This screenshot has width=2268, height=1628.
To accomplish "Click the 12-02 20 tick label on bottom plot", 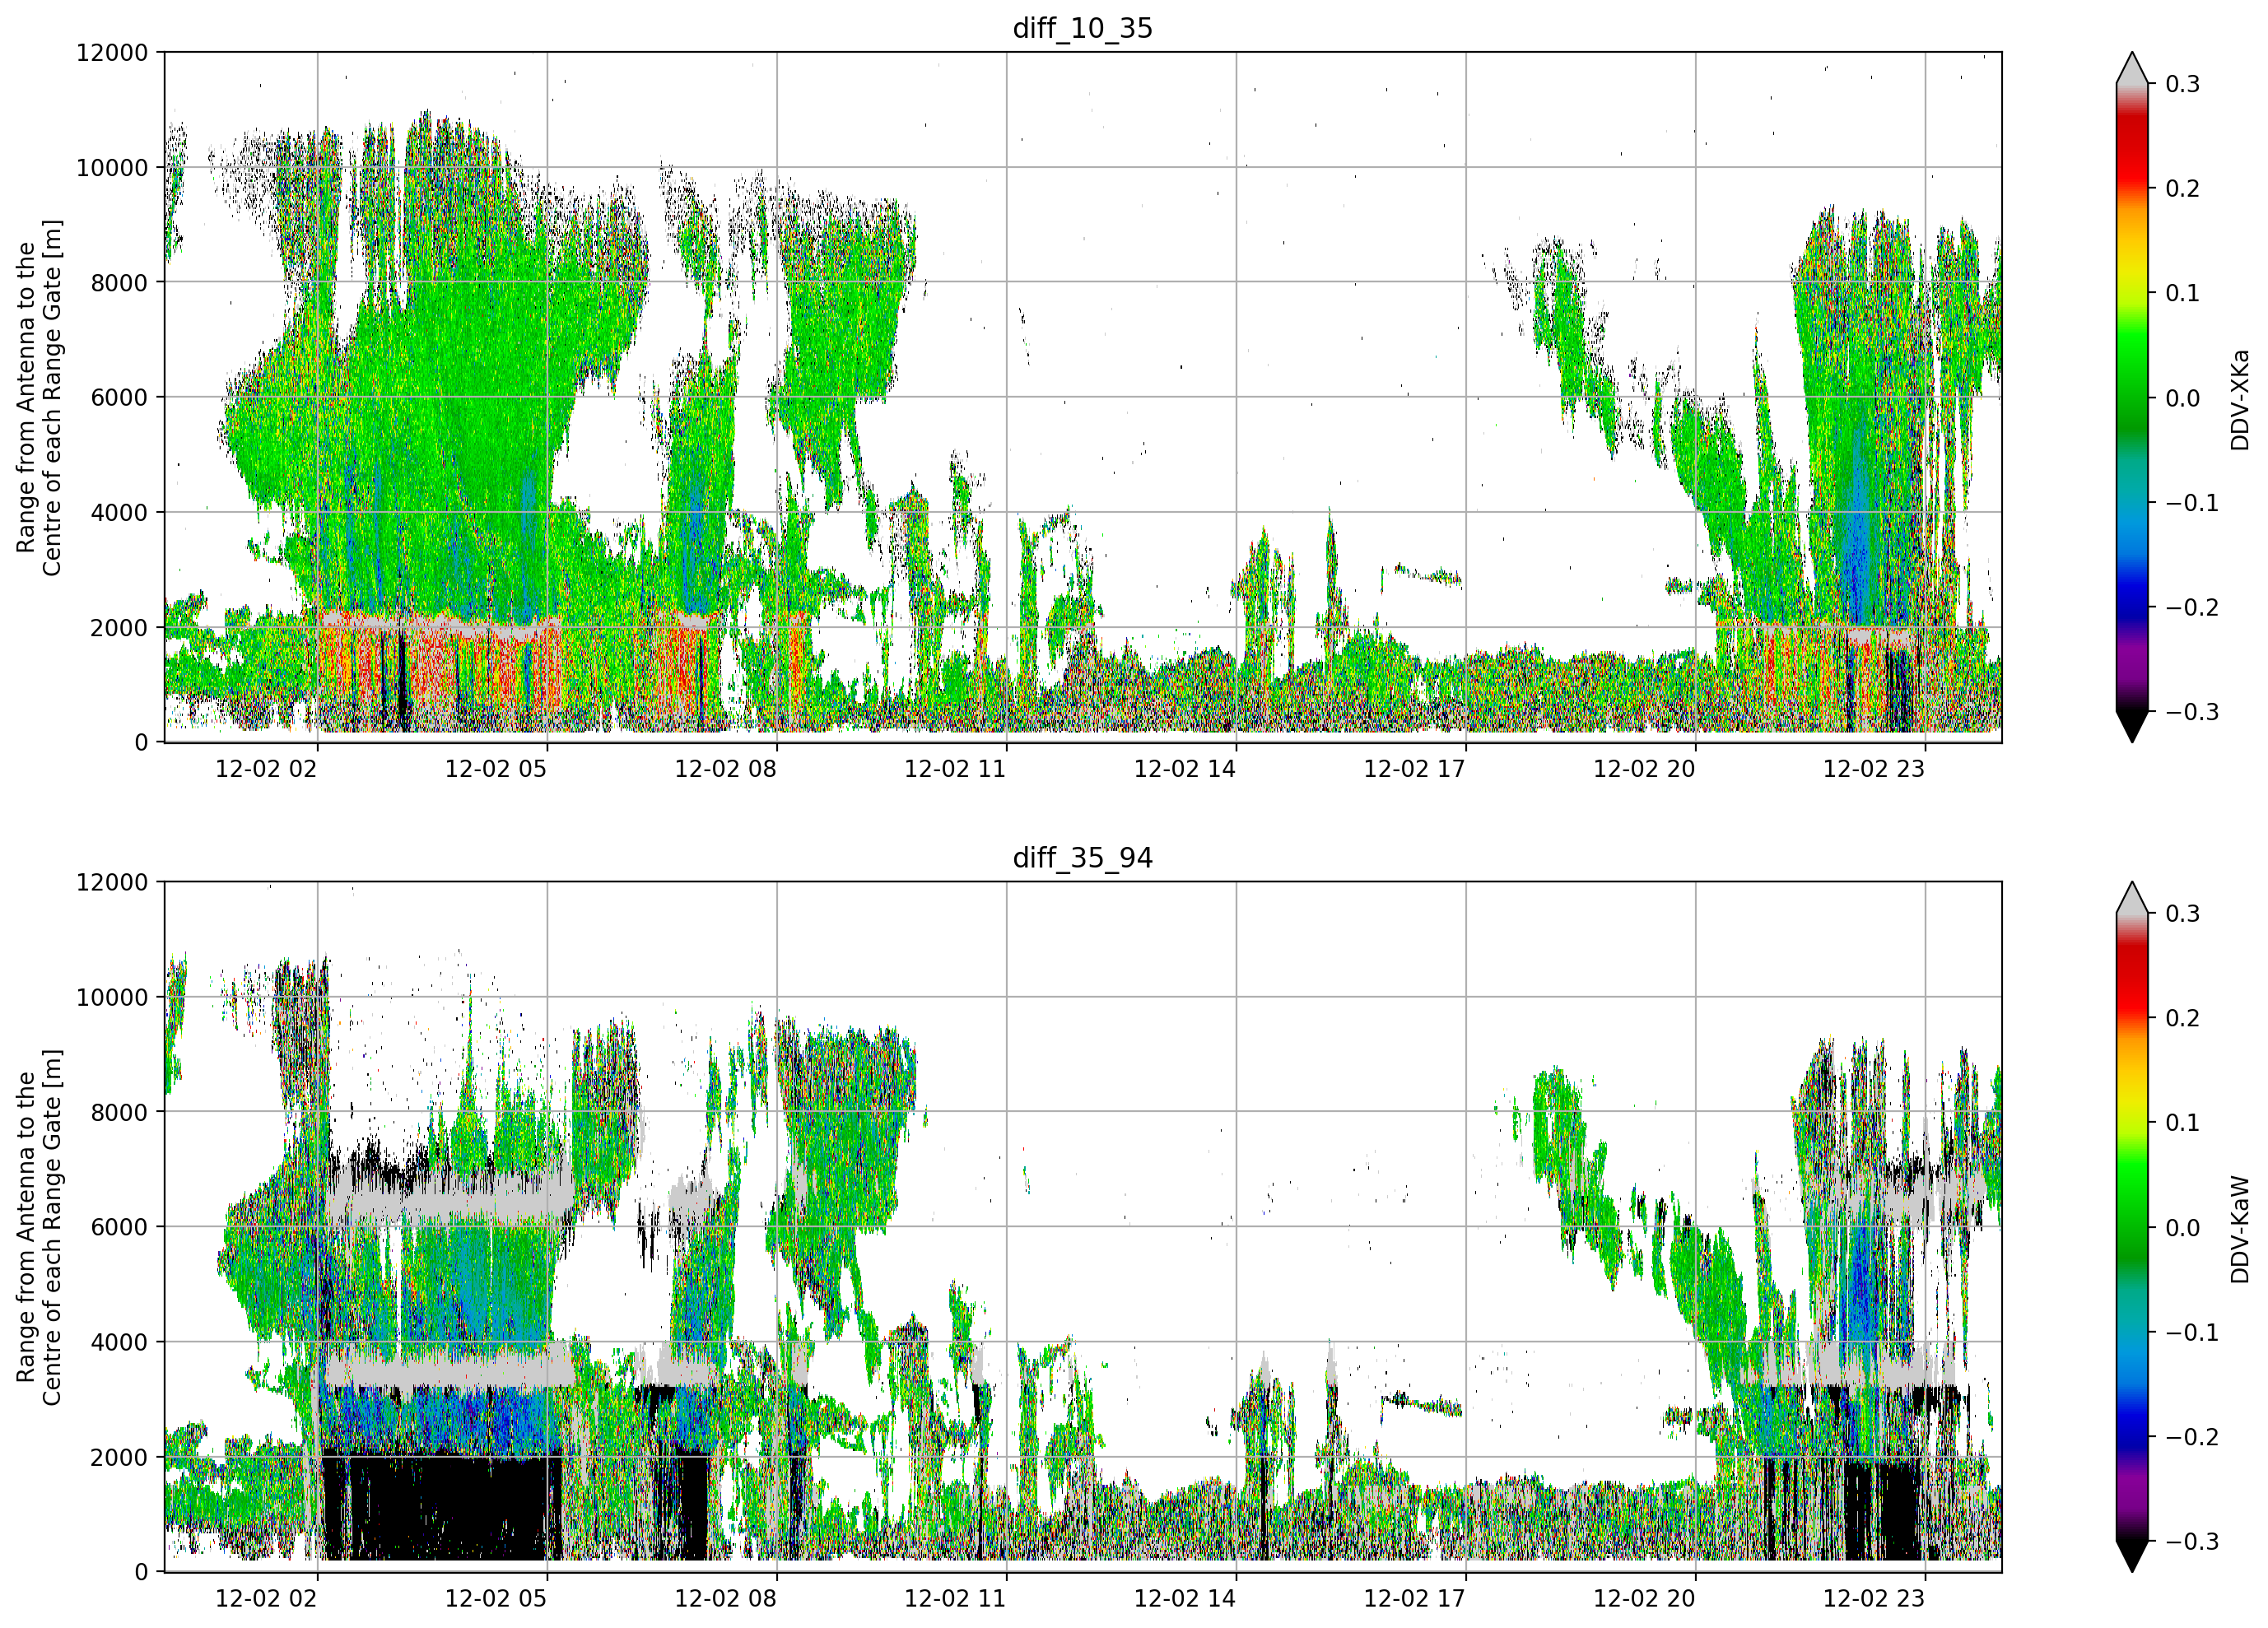I will [1644, 1598].
